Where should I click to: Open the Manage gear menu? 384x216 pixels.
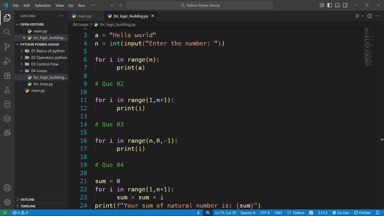[7, 202]
